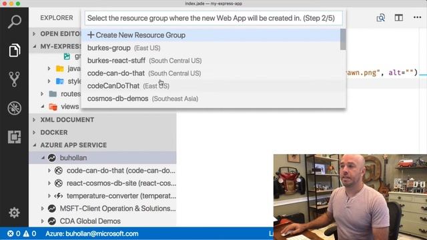Click the webcam video thumbnail
Screen dimensions: 427x240
click(x=350, y=197)
